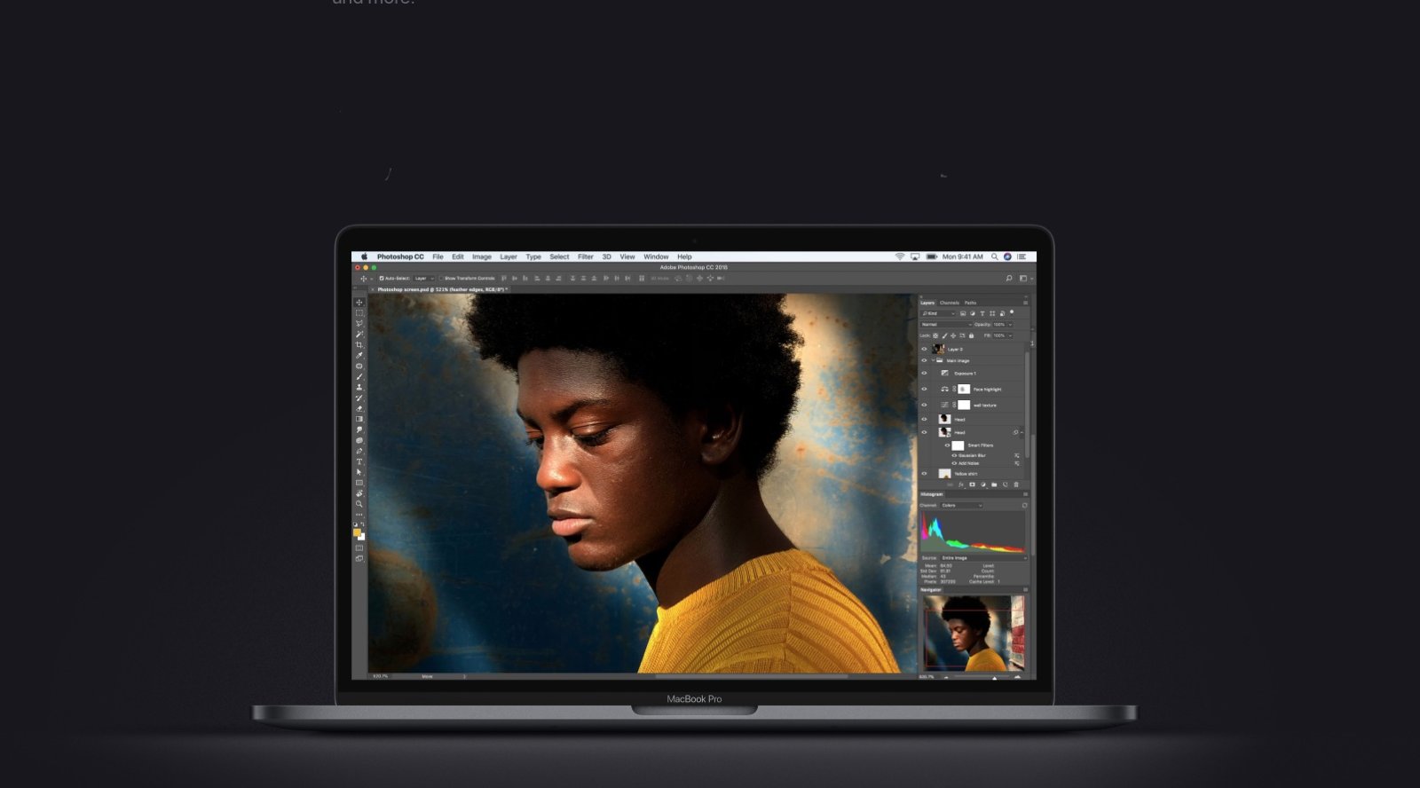Choose the Magic Wand tool
This screenshot has width=1420, height=788.
[x=359, y=335]
